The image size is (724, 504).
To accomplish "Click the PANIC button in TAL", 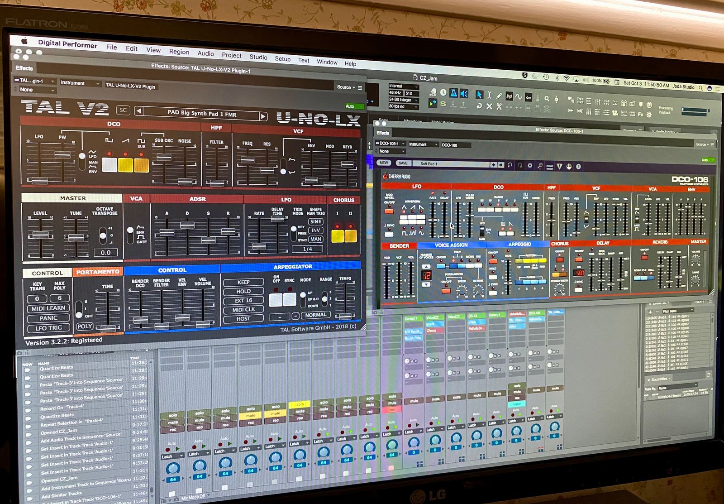I will (x=48, y=318).
